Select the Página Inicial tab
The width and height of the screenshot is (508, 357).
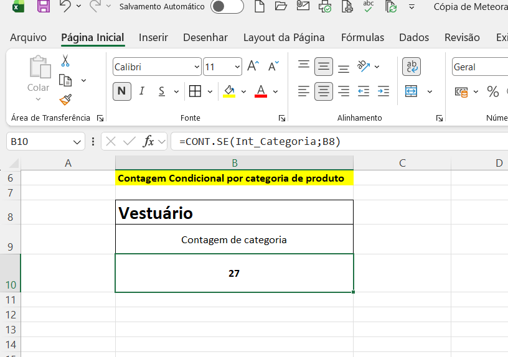pyautogui.click(x=93, y=37)
